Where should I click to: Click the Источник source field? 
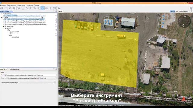coord(32,78)
